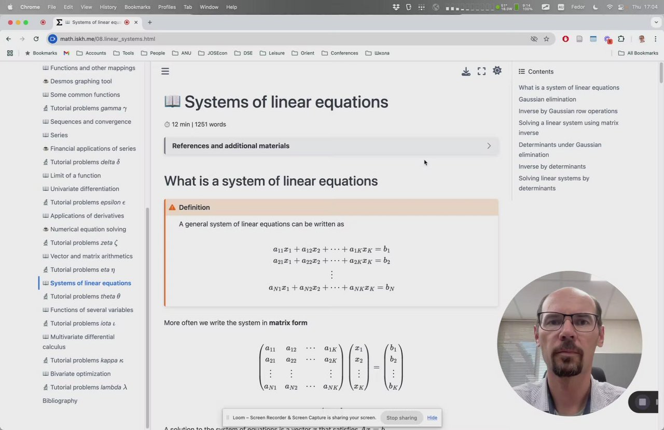
Task: Open the Window menu
Action: tap(209, 7)
